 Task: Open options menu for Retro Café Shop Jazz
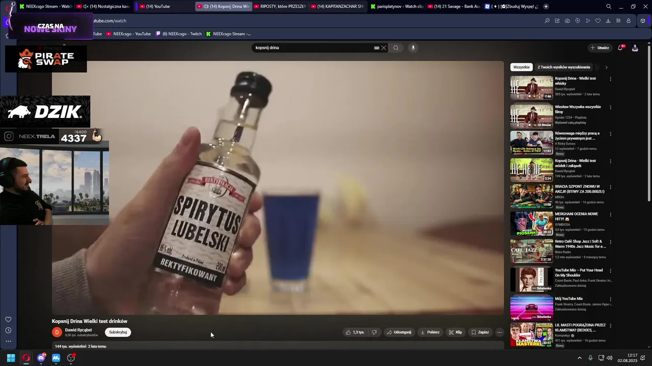(x=610, y=242)
